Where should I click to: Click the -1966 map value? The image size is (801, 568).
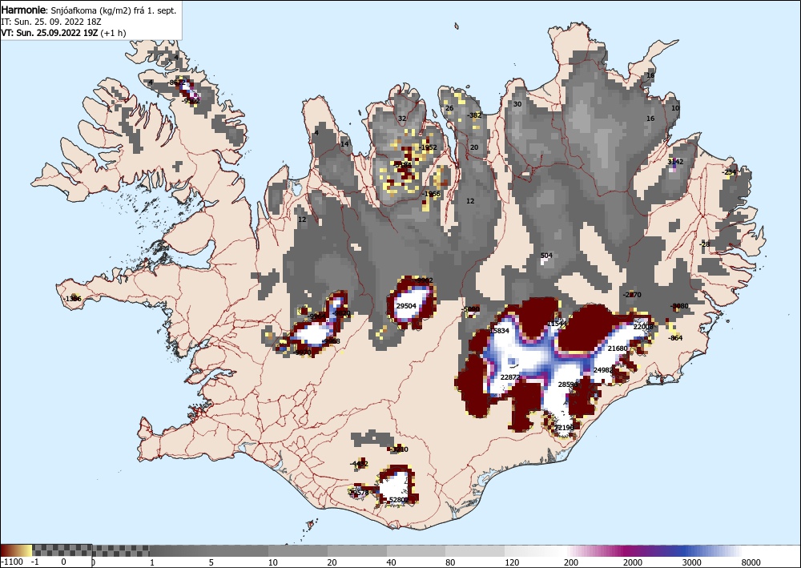click(431, 194)
